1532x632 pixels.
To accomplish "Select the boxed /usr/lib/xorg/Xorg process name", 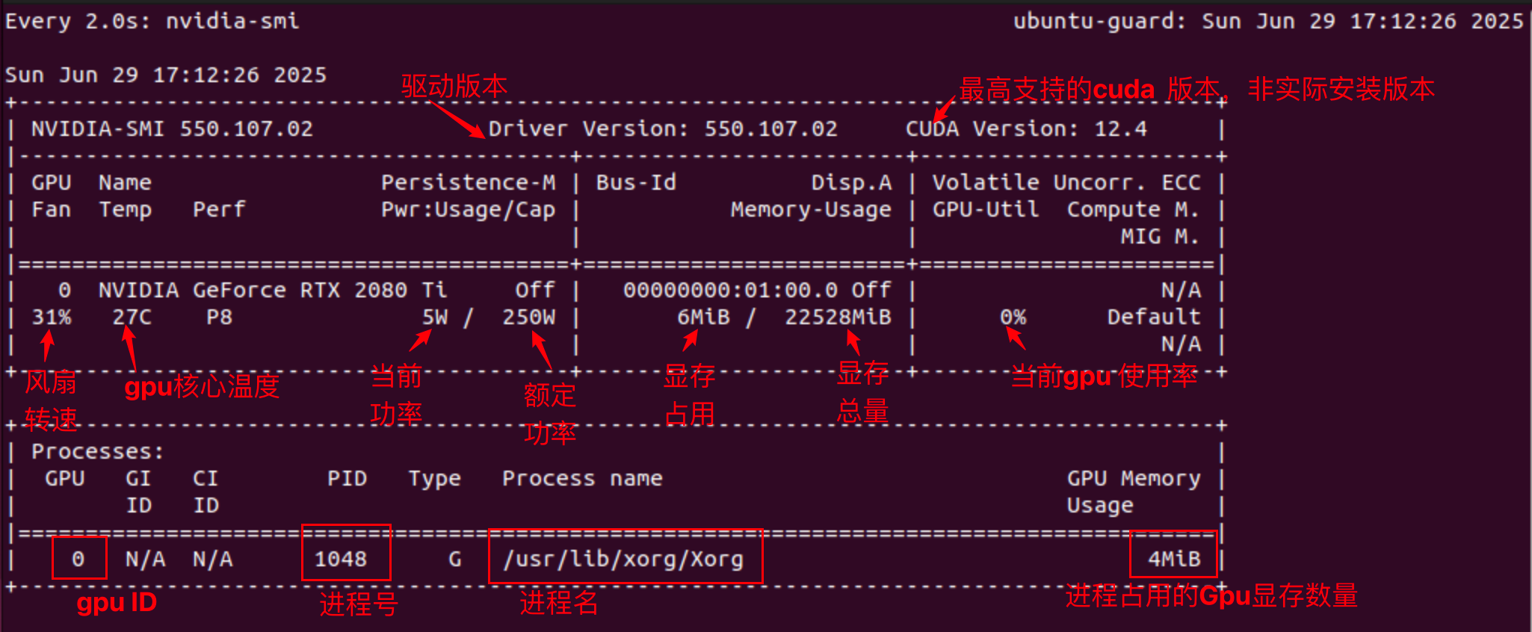I will tap(623, 559).
